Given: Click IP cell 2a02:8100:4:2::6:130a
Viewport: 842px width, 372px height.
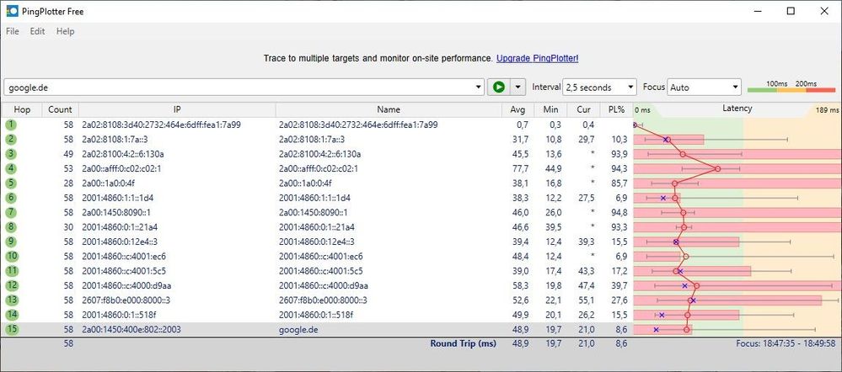Looking at the screenshot, I should pos(123,154).
